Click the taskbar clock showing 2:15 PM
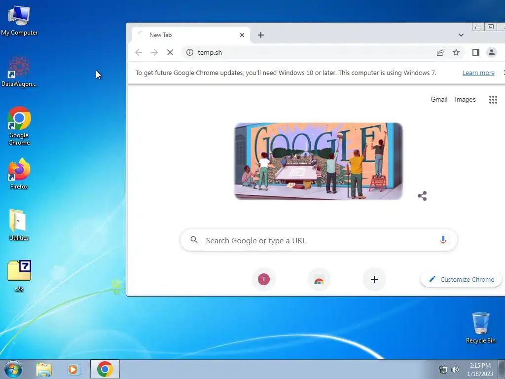The height and width of the screenshot is (379, 505). (x=480, y=370)
